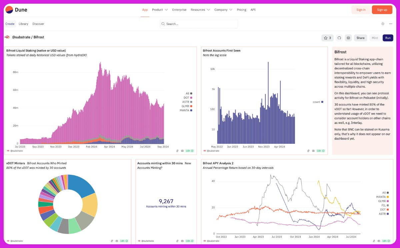Expand the Company dropdown menu
The height and width of the screenshot is (248, 400).
(x=223, y=10)
